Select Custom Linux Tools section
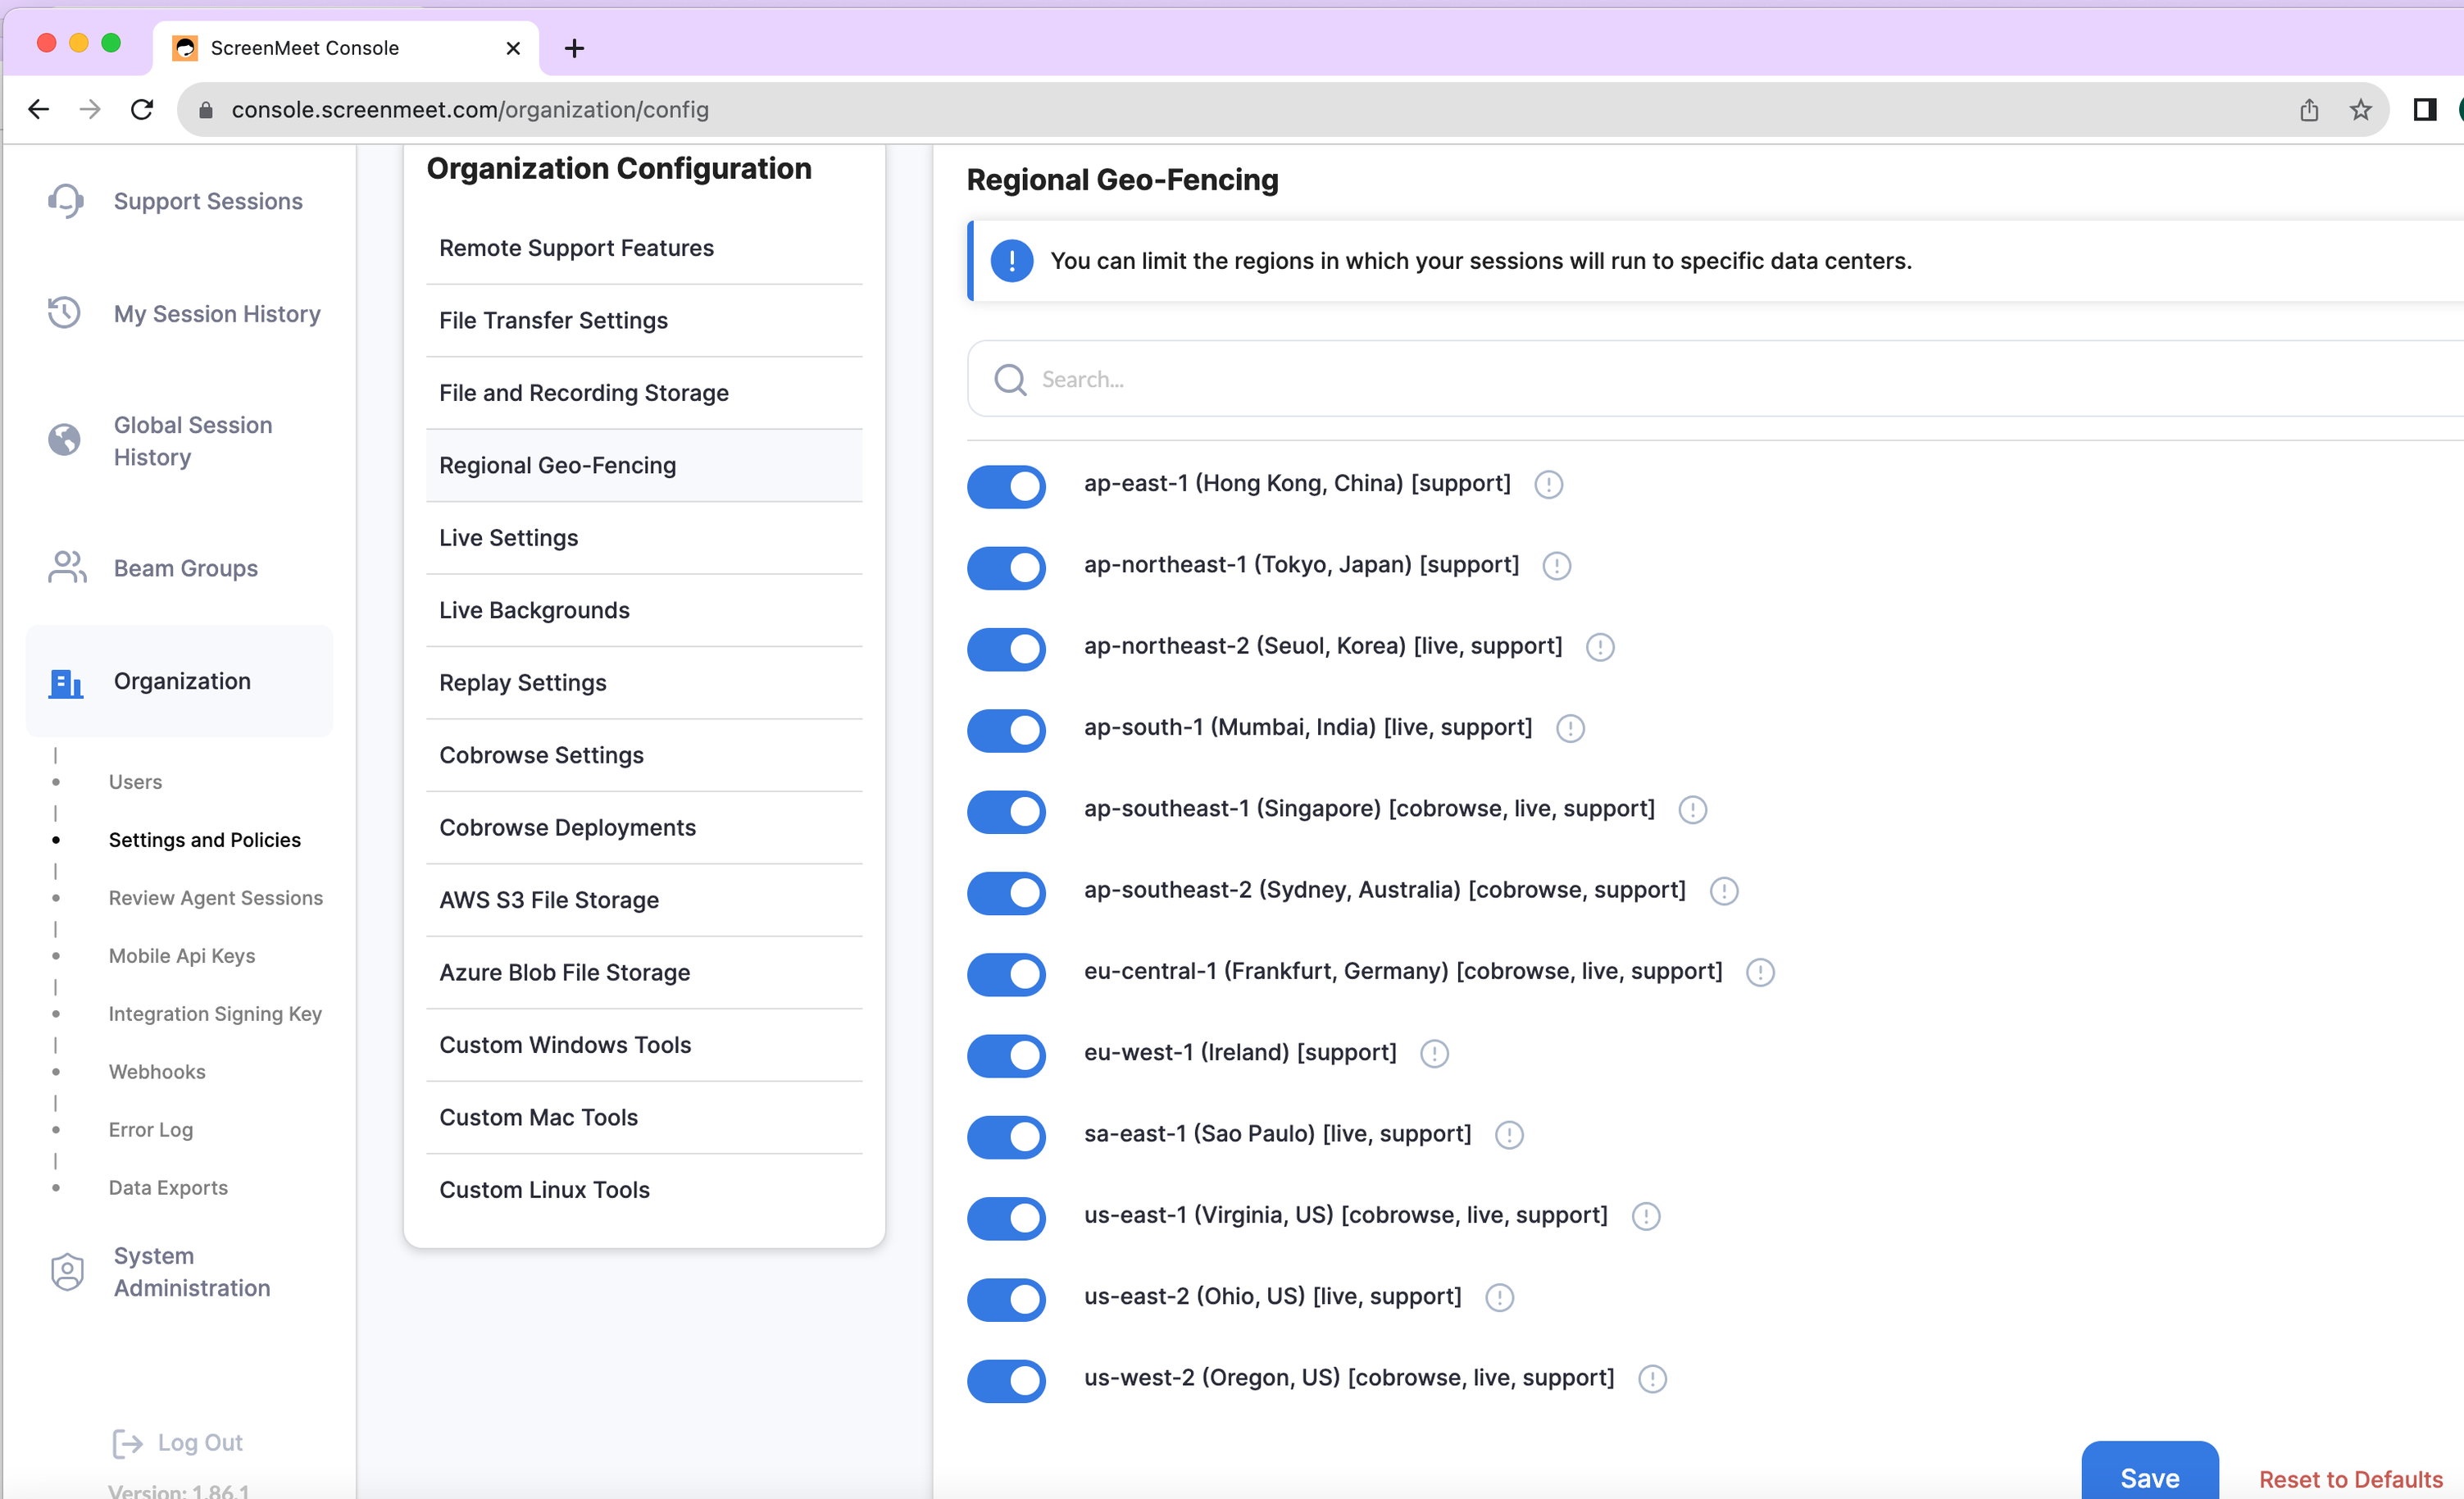 click(644, 1190)
